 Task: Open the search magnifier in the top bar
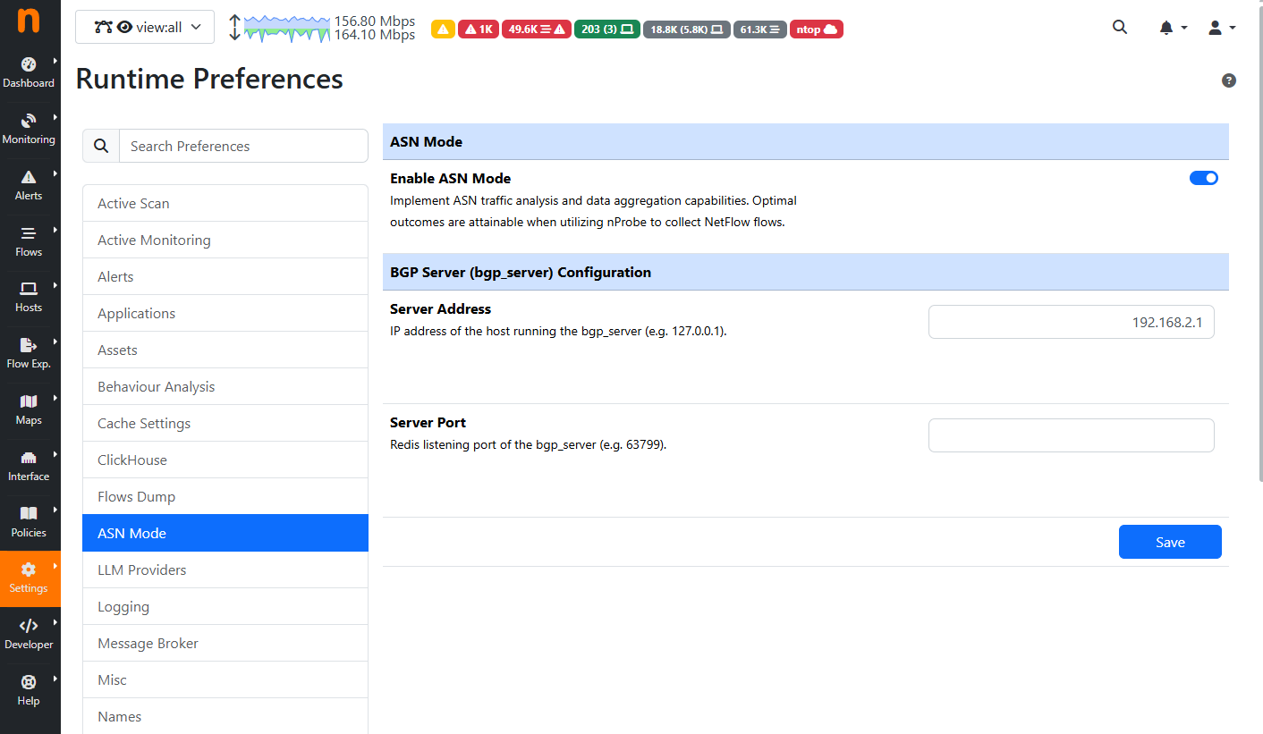pos(1120,27)
